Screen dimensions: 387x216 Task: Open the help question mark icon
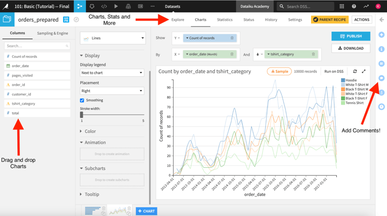pyautogui.click(x=354, y=6)
